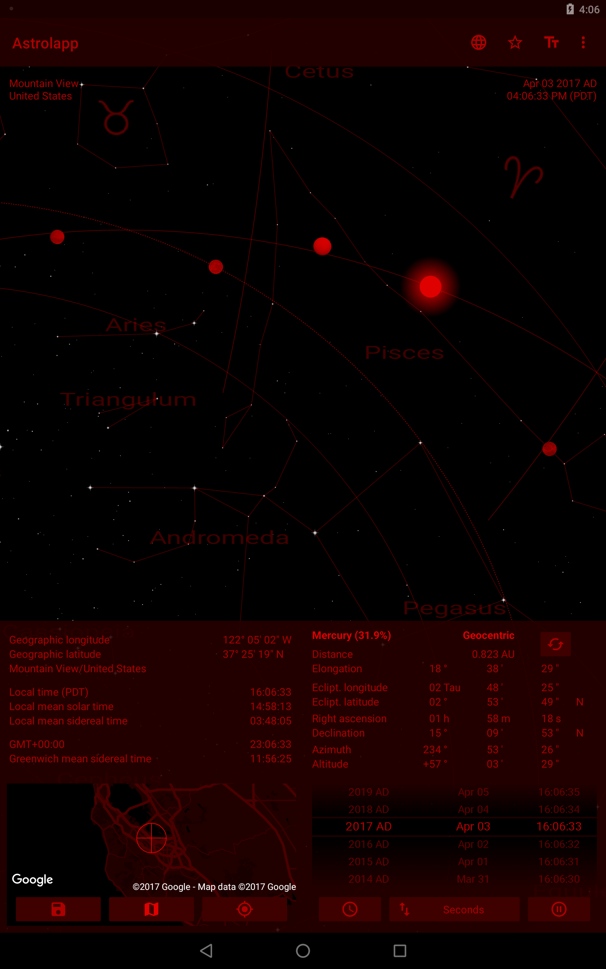The image size is (606, 969).
Task: Tap the Cetus constellation label
Action: click(319, 72)
